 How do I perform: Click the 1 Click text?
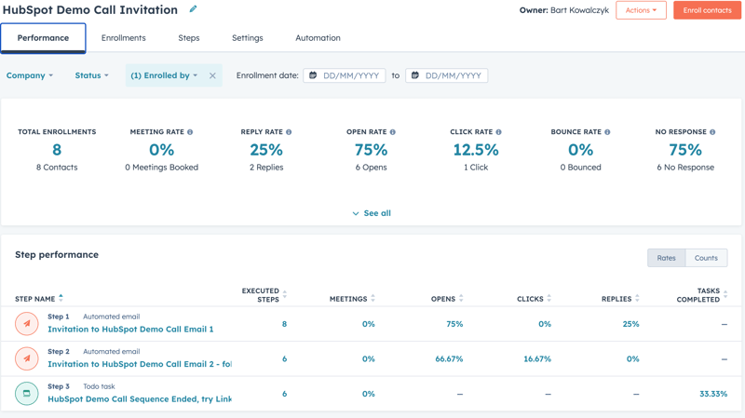[476, 168]
